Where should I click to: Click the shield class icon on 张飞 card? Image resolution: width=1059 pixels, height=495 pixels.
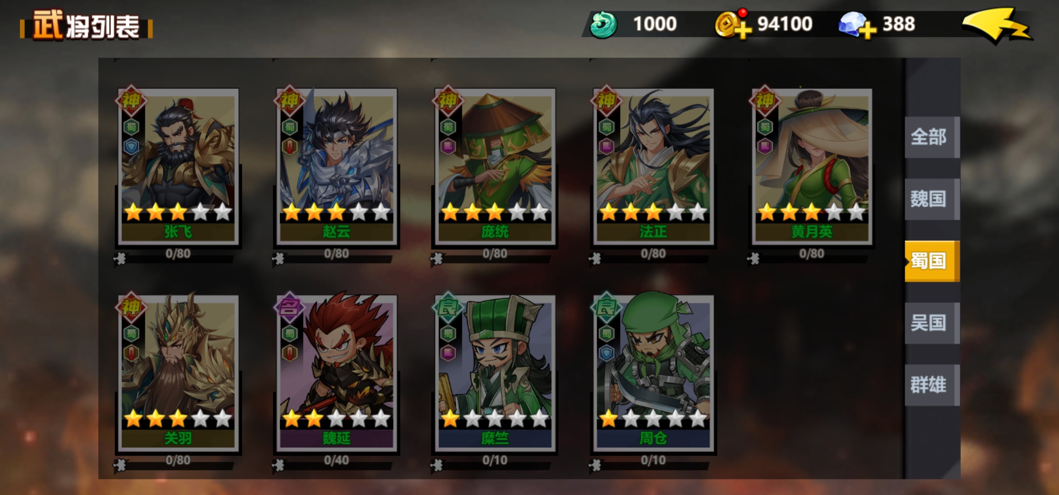132,147
